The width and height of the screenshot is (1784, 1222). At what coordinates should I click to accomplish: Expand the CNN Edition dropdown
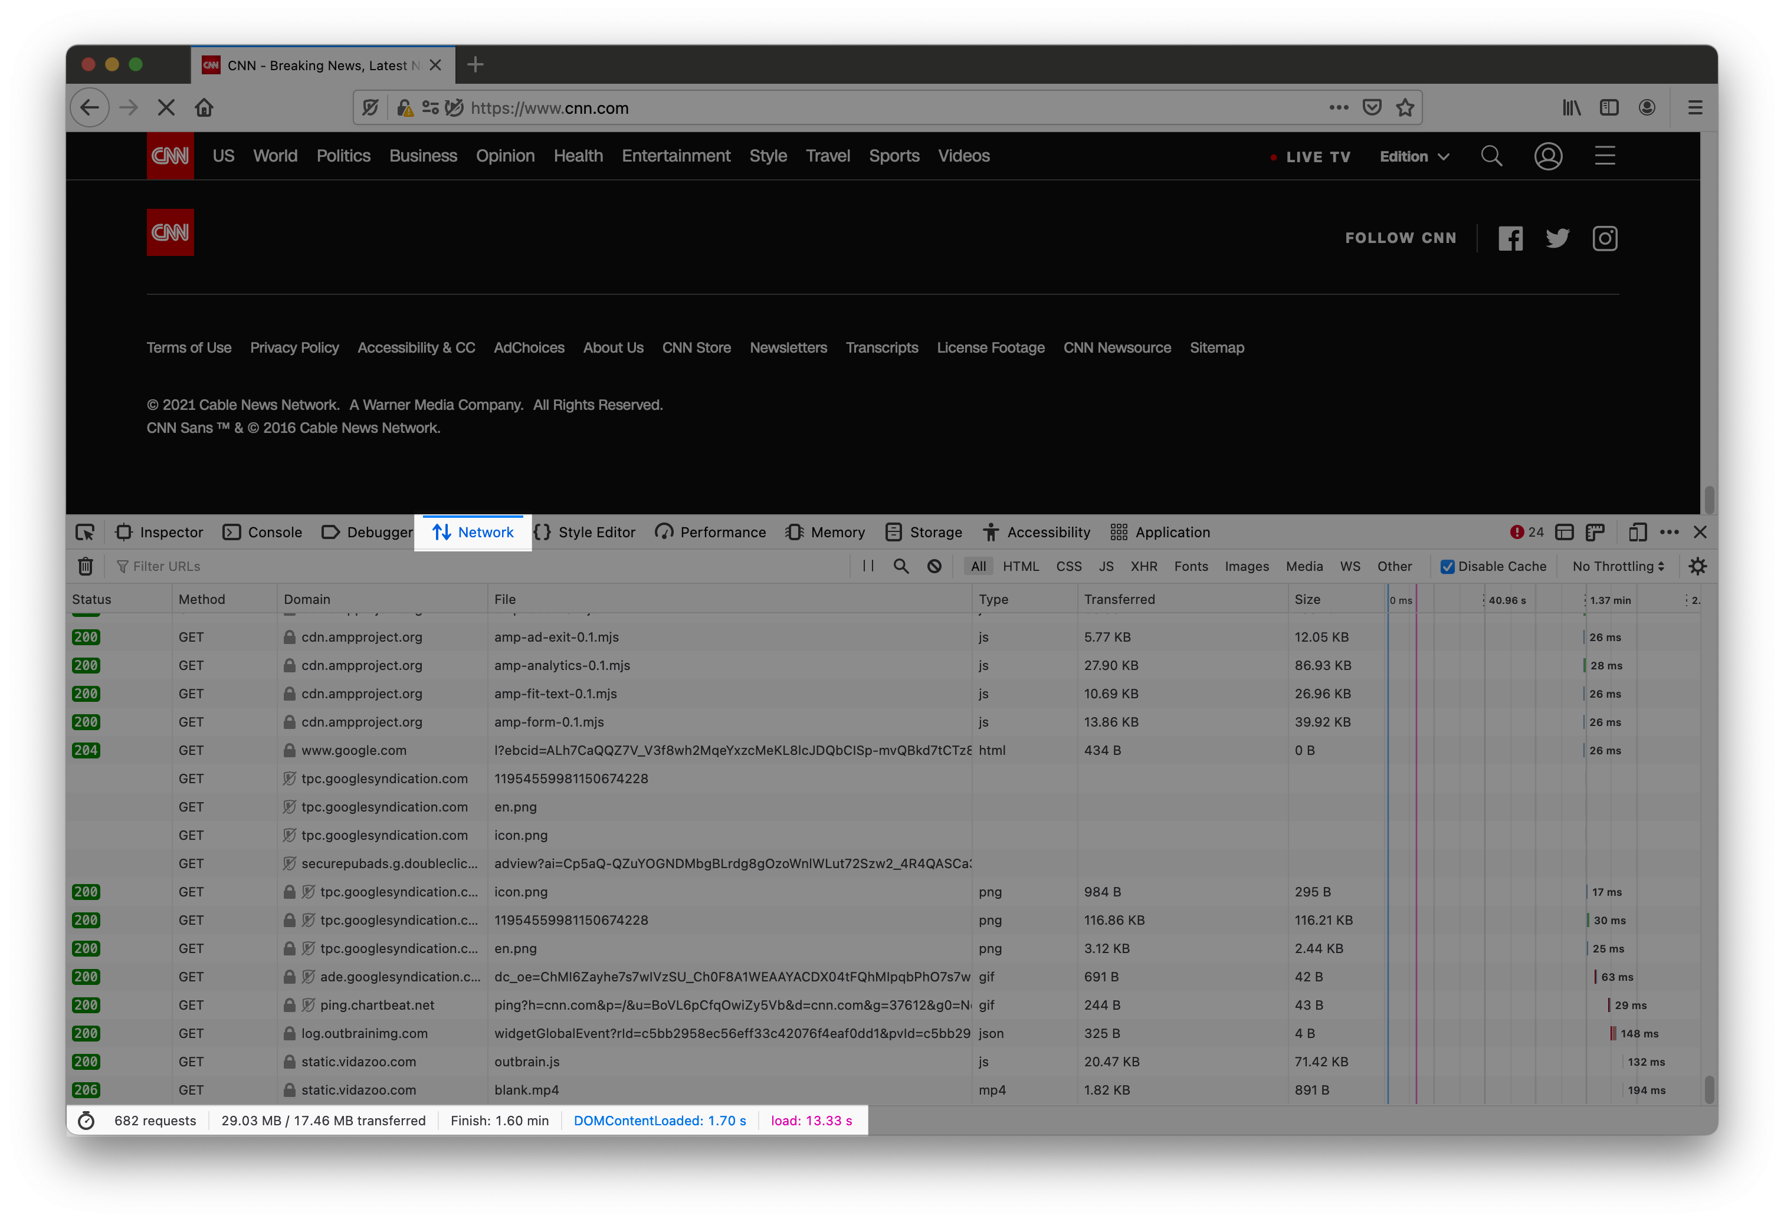click(x=1414, y=157)
